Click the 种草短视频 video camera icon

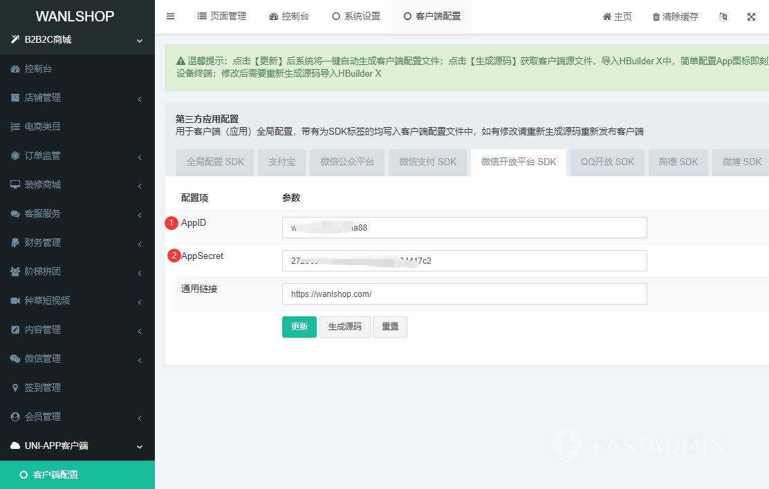coord(15,300)
